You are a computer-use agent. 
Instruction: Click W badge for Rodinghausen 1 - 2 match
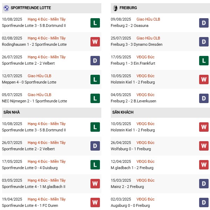[x=95, y=42]
